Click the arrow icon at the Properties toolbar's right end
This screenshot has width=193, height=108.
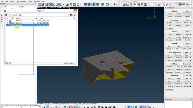coord(74,15)
